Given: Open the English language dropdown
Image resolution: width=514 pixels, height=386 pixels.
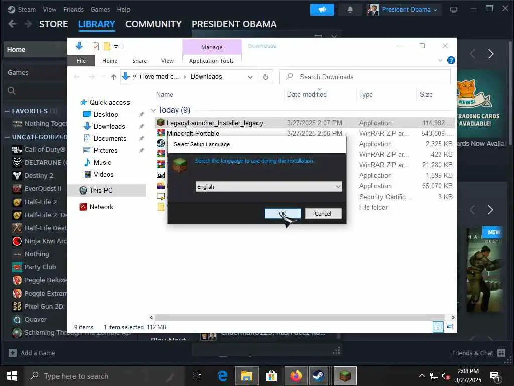Looking at the screenshot, I should coord(269,187).
